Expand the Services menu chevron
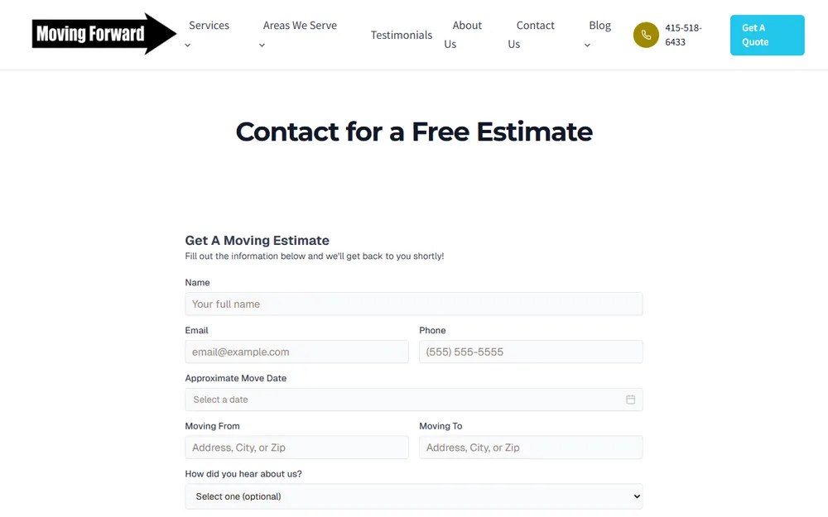The width and height of the screenshot is (828, 517). 187,45
